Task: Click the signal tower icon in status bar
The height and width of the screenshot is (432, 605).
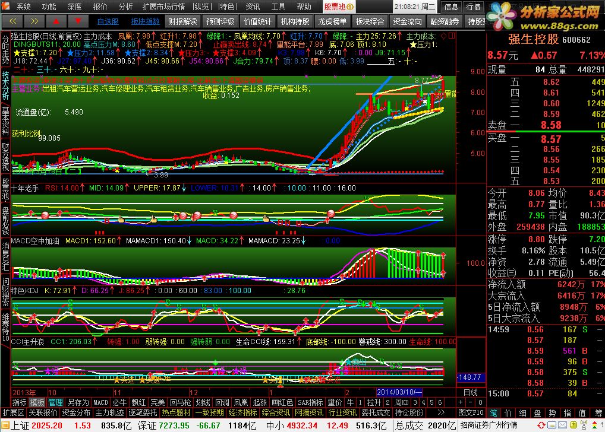Action: point(584,425)
